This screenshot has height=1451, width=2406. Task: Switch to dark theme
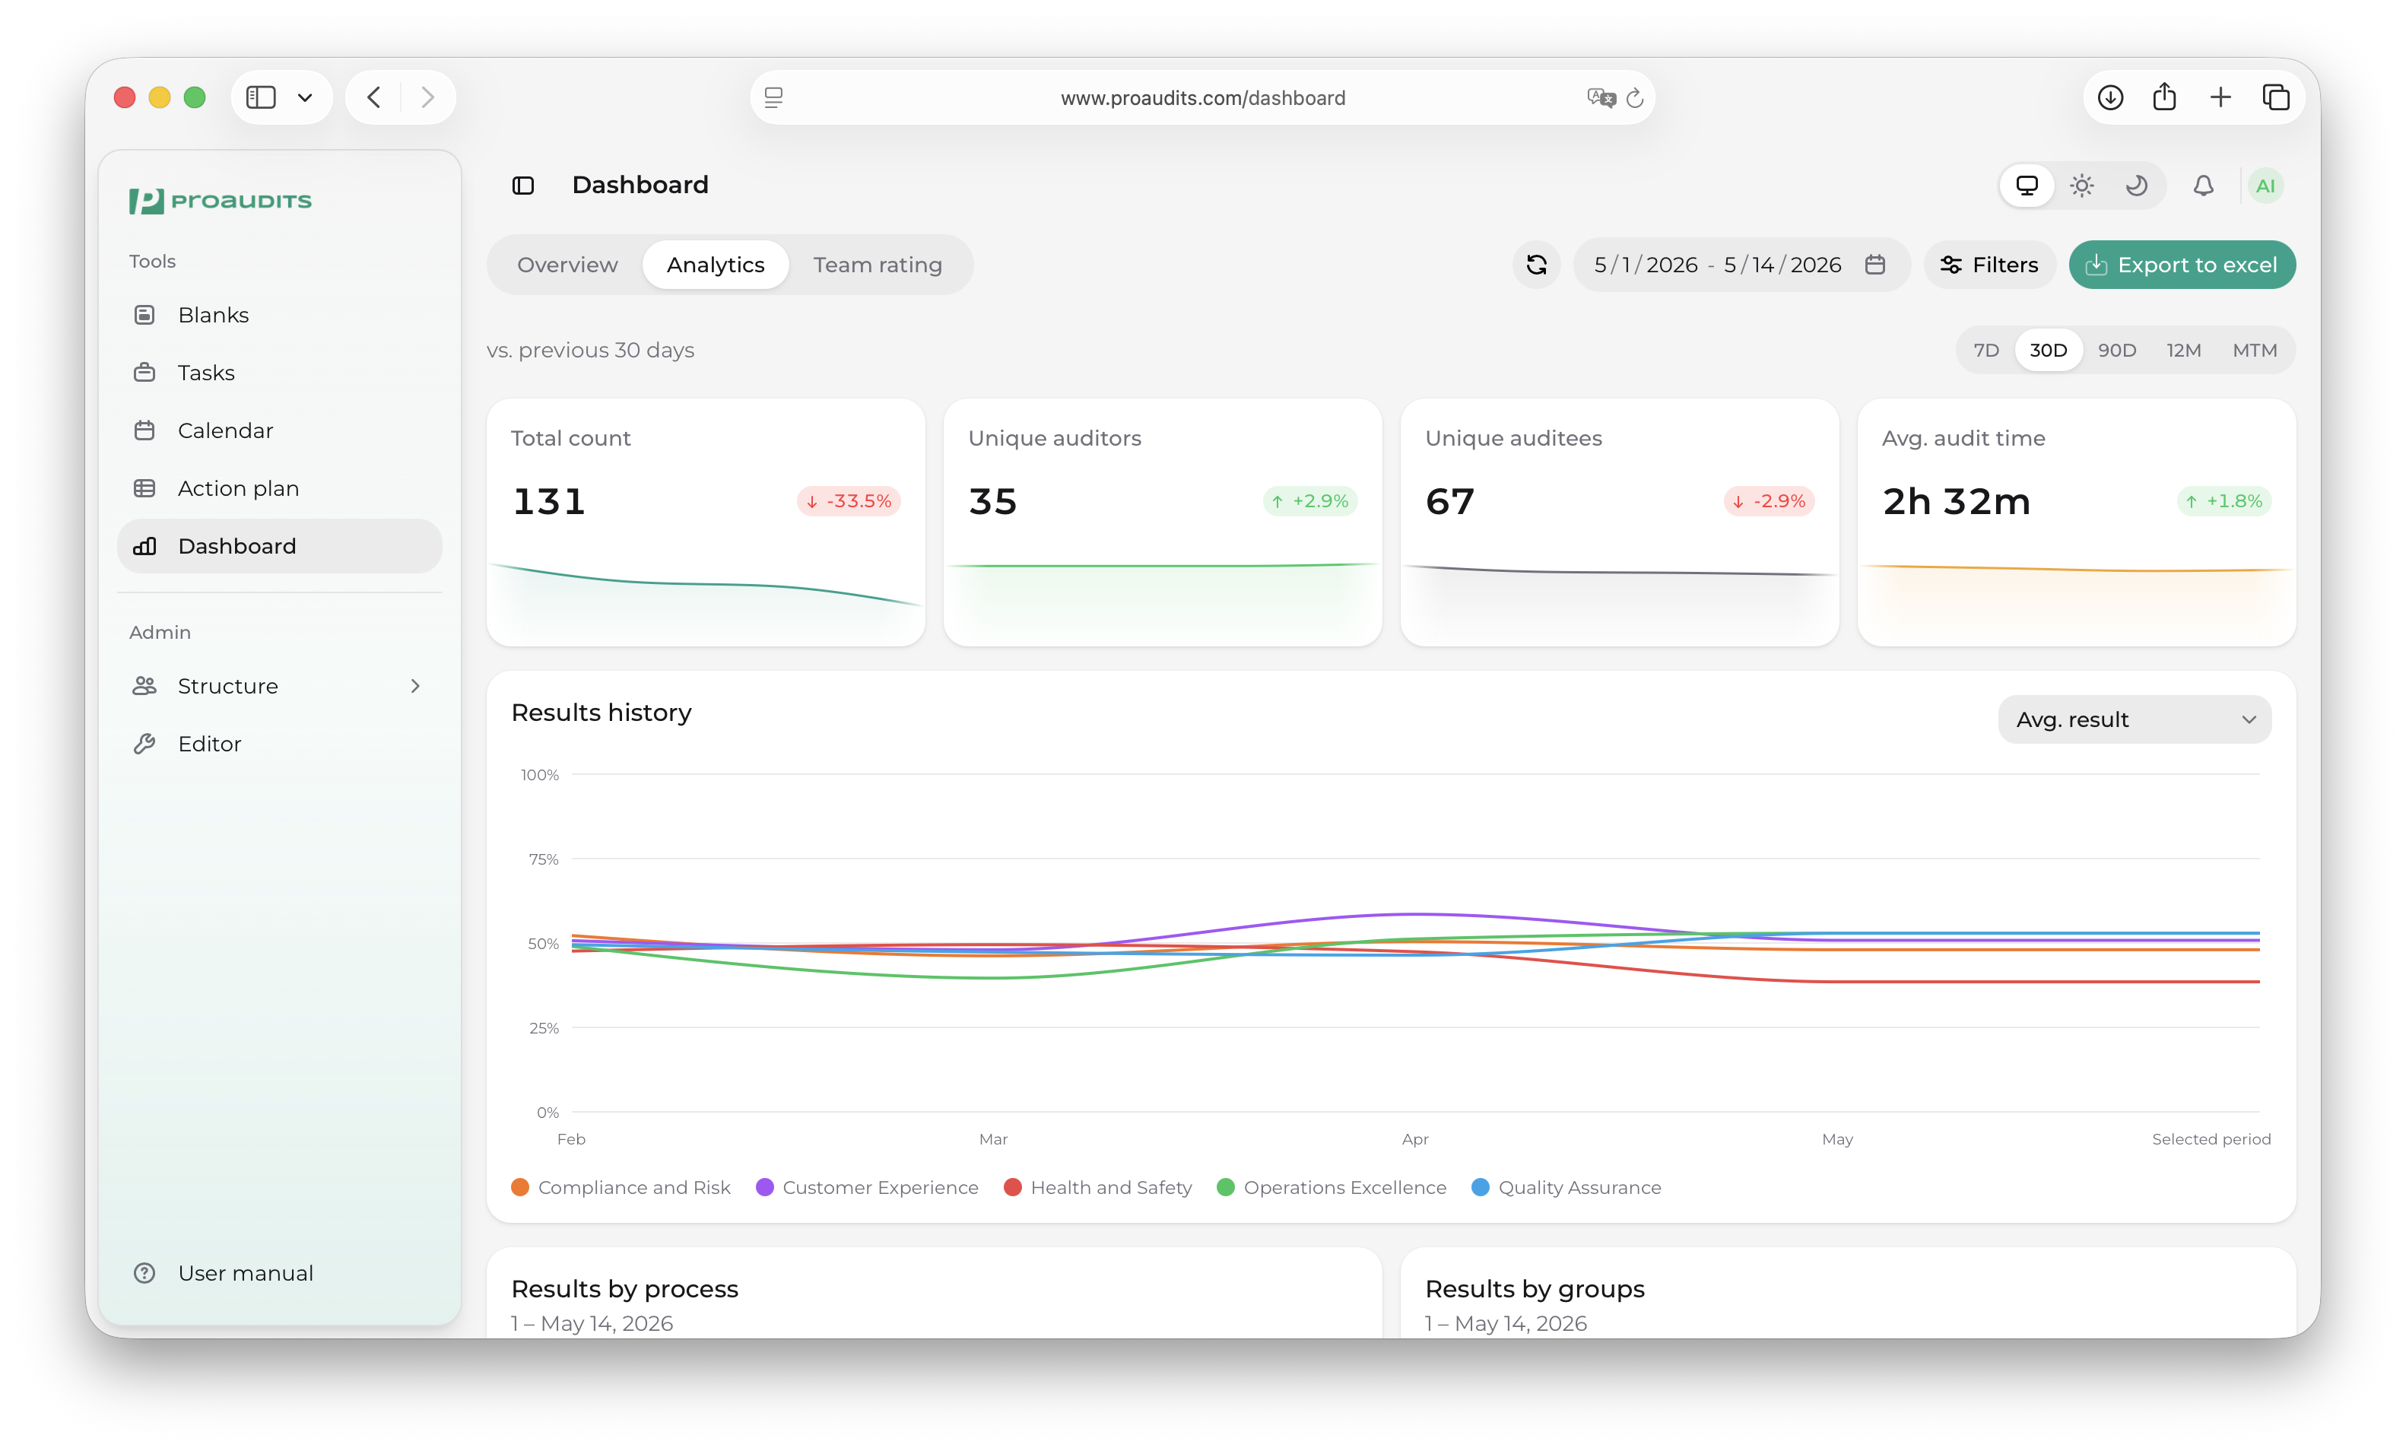click(2137, 186)
